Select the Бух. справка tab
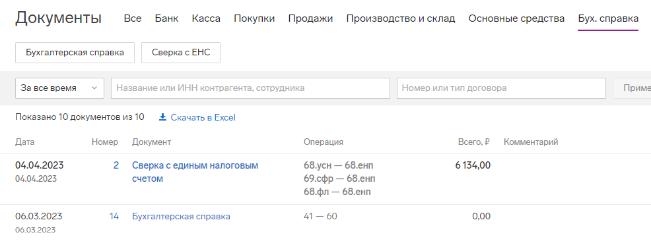Image resolution: width=651 pixels, height=247 pixels. pos(608,18)
